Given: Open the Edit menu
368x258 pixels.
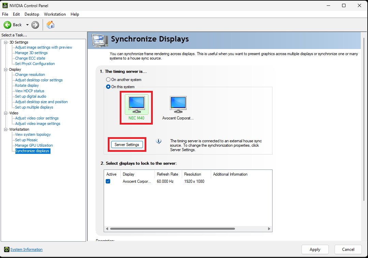Looking at the screenshot, I should [16, 14].
